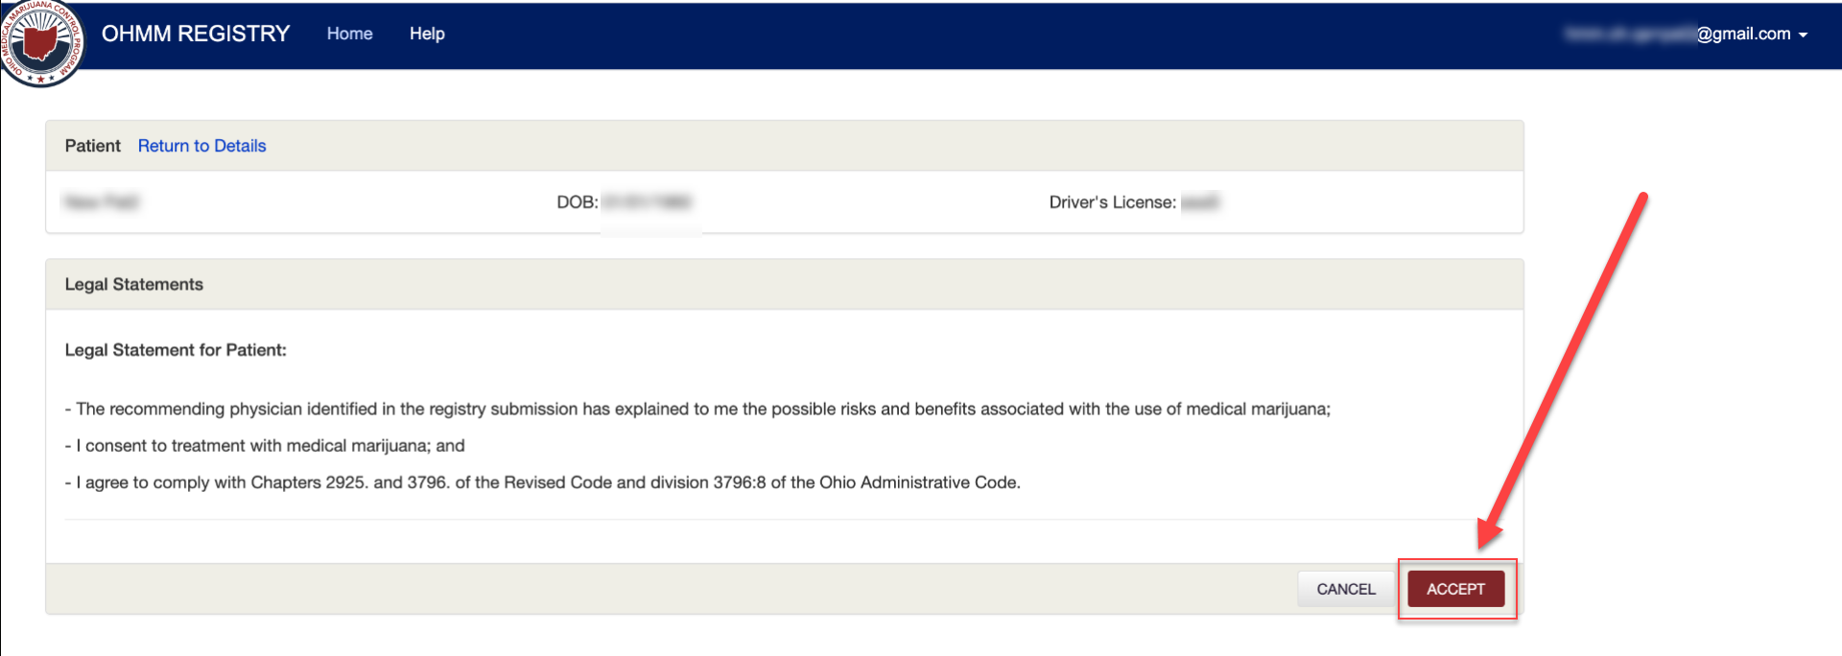This screenshot has width=1842, height=656.
Task: Open the Help menu item
Action: 427,34
